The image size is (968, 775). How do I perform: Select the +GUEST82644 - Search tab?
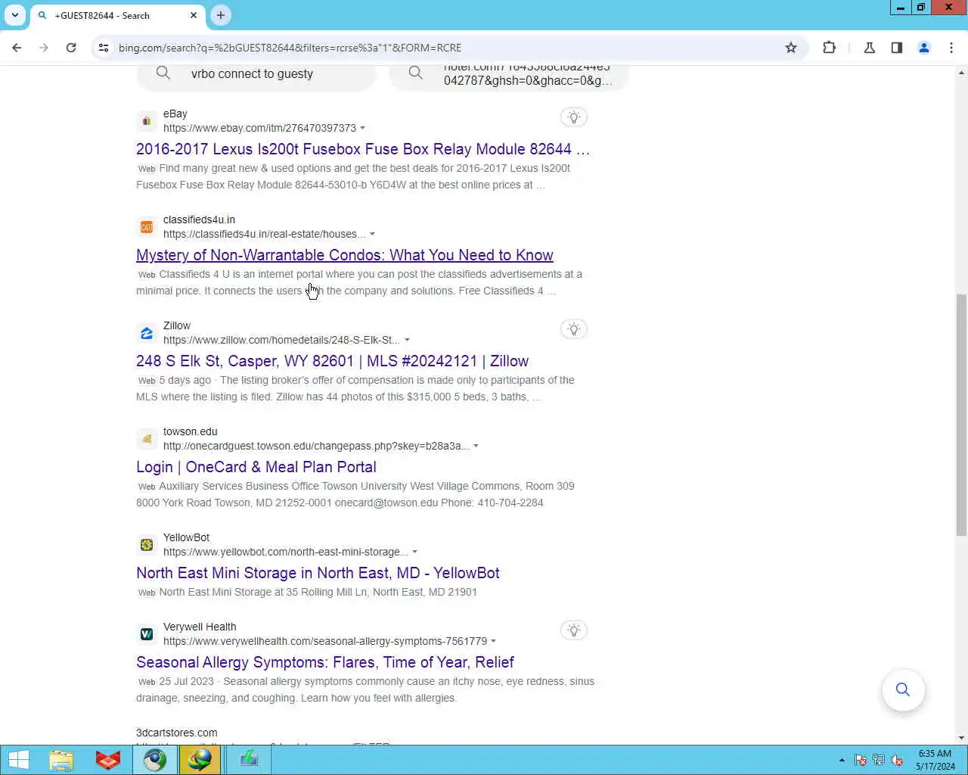click(116, 16)
